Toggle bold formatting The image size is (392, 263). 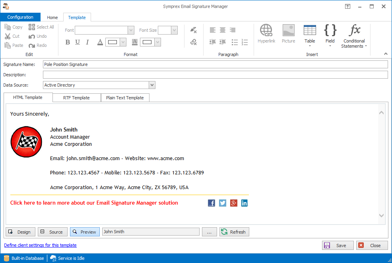pos(68,42)
